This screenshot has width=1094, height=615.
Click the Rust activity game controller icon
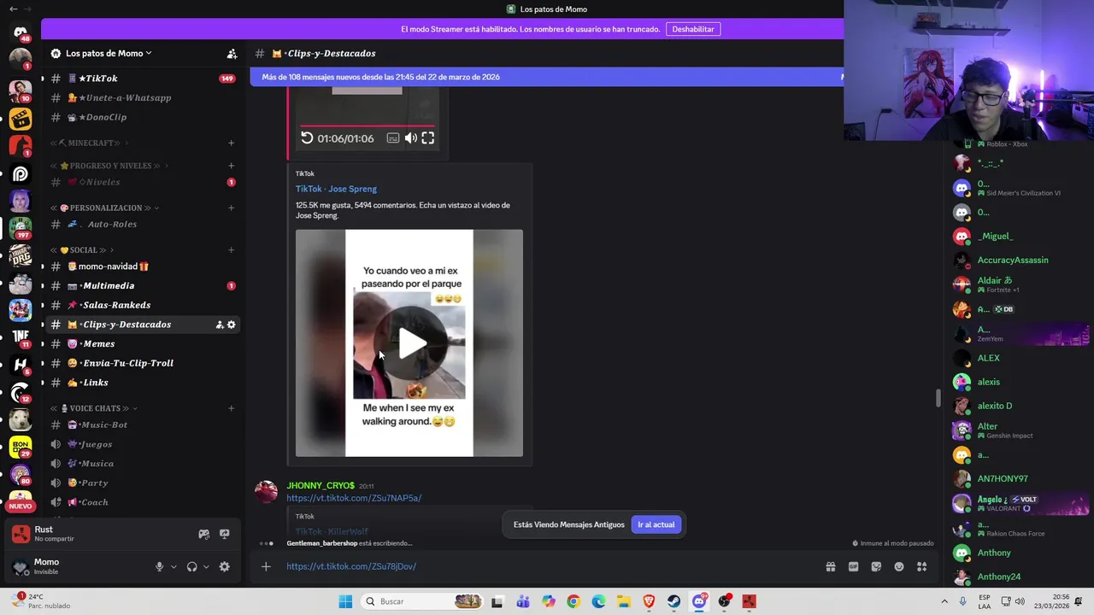[x=203, y=534]
